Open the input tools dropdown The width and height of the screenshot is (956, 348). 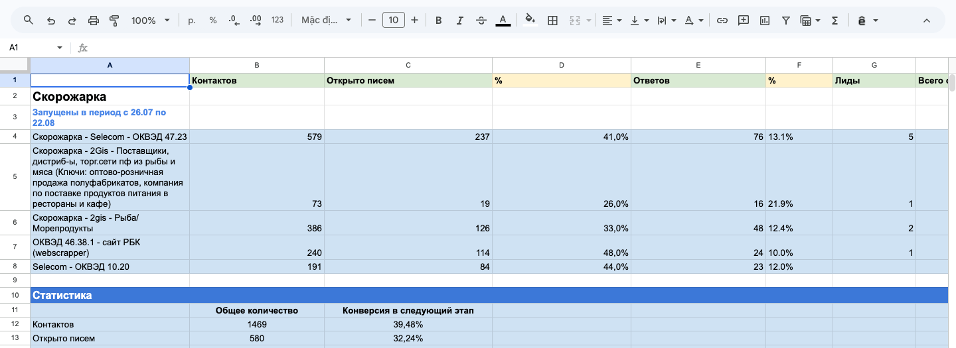click(868, 21)
